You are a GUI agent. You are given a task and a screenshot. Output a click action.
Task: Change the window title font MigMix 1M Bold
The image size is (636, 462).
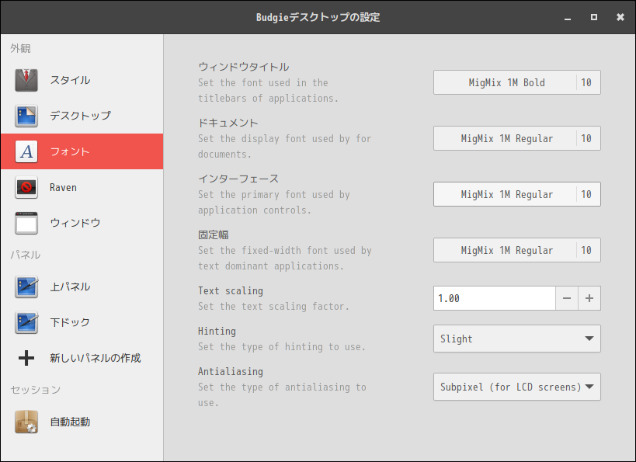point(516,82)
